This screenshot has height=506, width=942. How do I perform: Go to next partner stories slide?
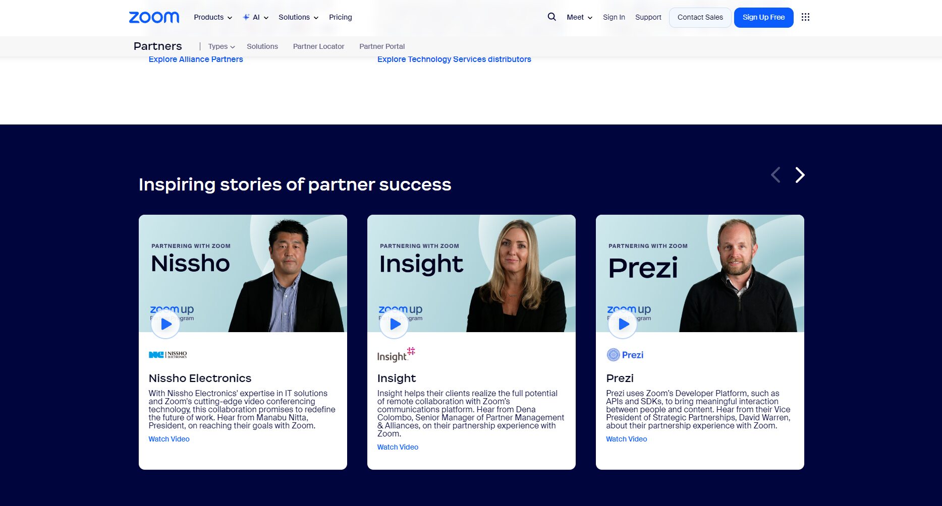(x=800, y=175)
